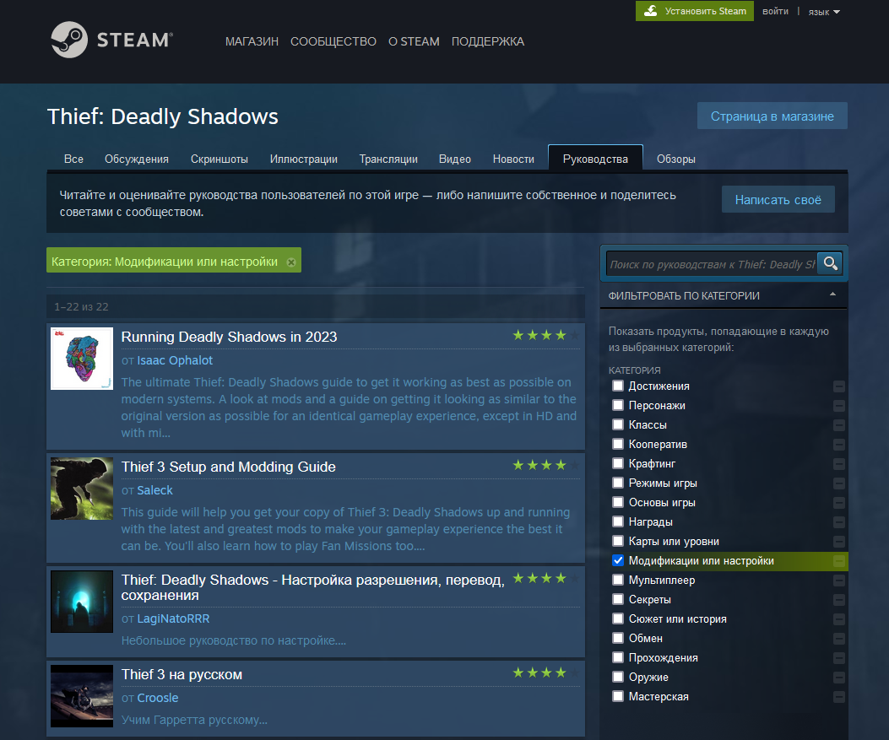The image size is (889, 740).
Task: Click the Страница в магазине button
Action: [772, 116]
